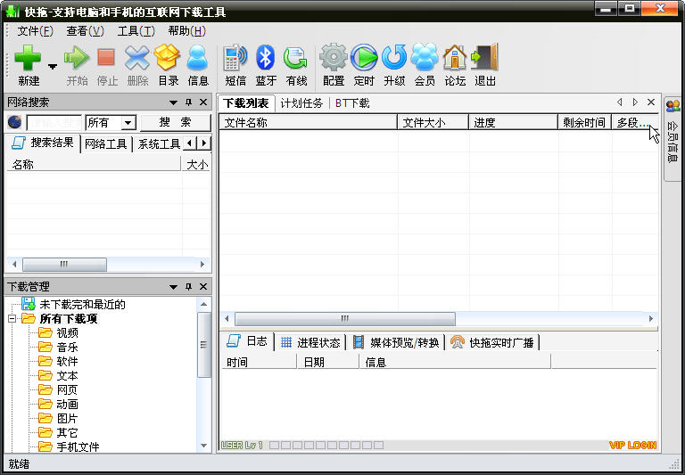
Task: Click the 搜 索 search button
Action: [175, 123]
